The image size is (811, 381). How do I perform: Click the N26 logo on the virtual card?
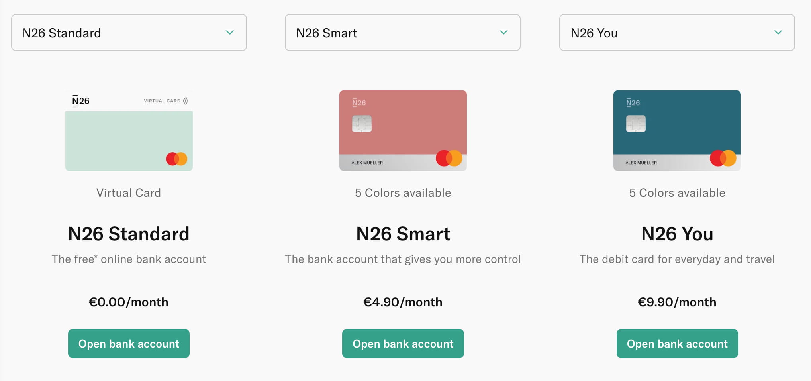coord(80,101)
